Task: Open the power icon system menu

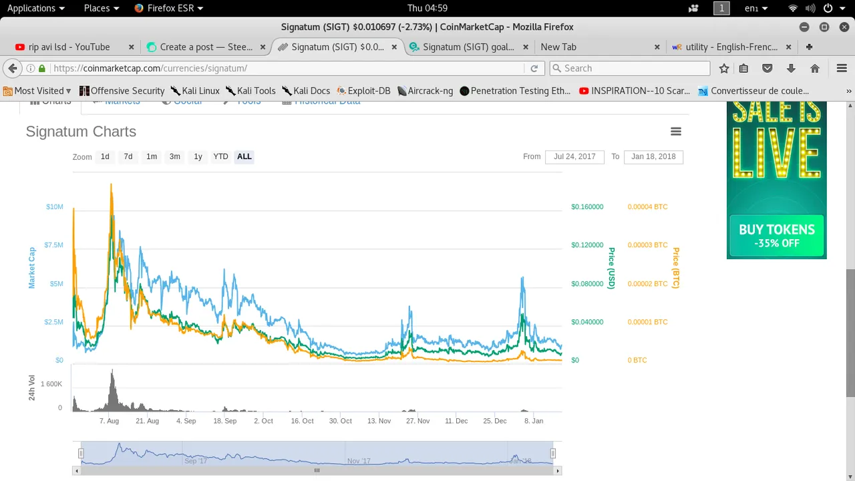Action: pos(828,8)
